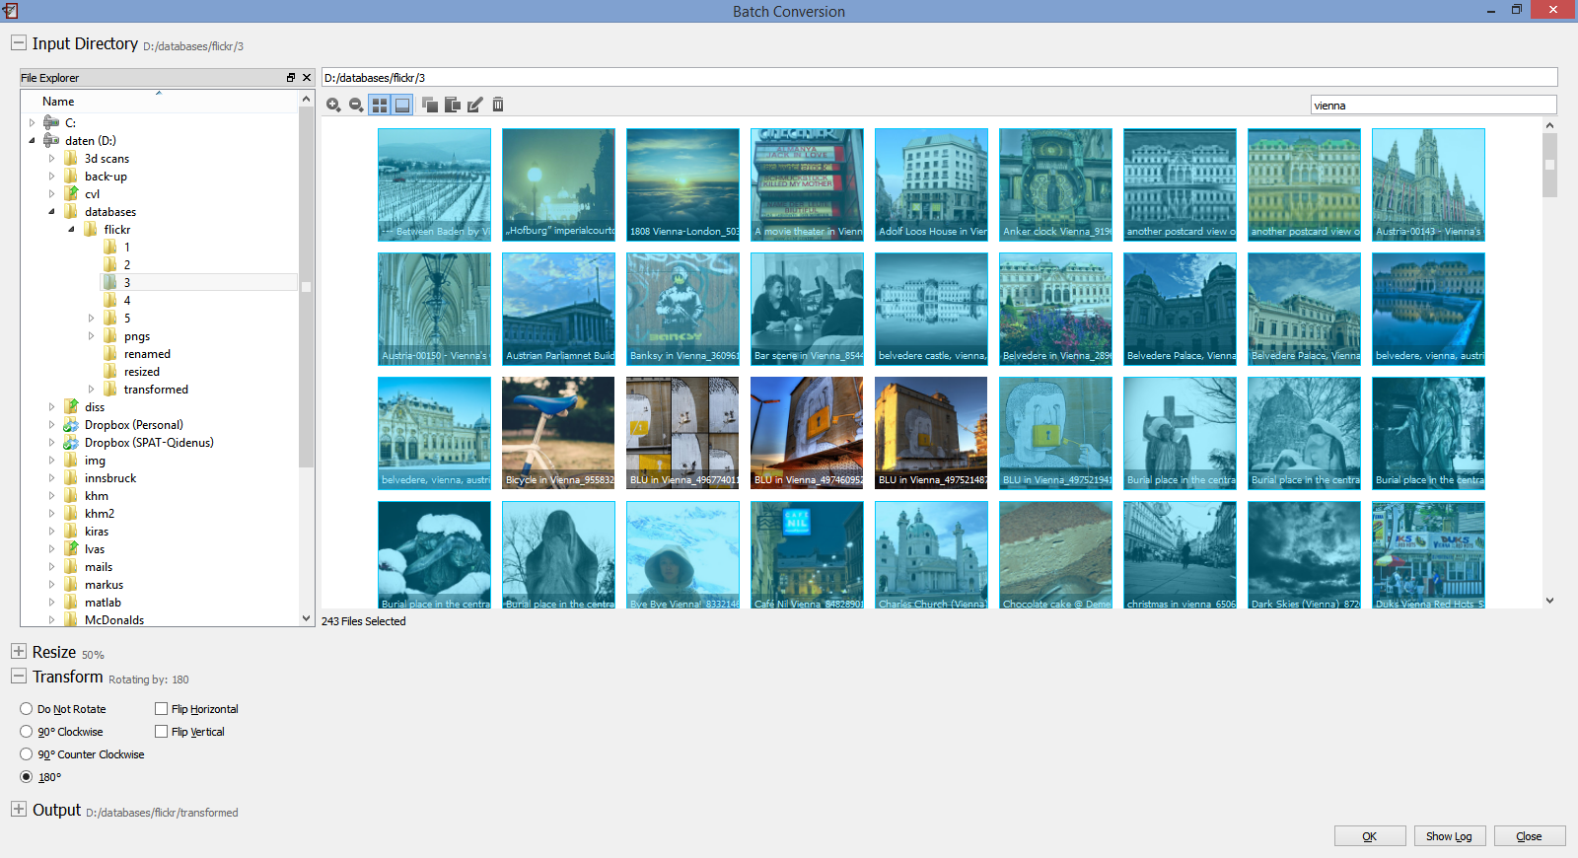
Task: Enable the Flip Vertical checkbox
Action: pos(161,732)
